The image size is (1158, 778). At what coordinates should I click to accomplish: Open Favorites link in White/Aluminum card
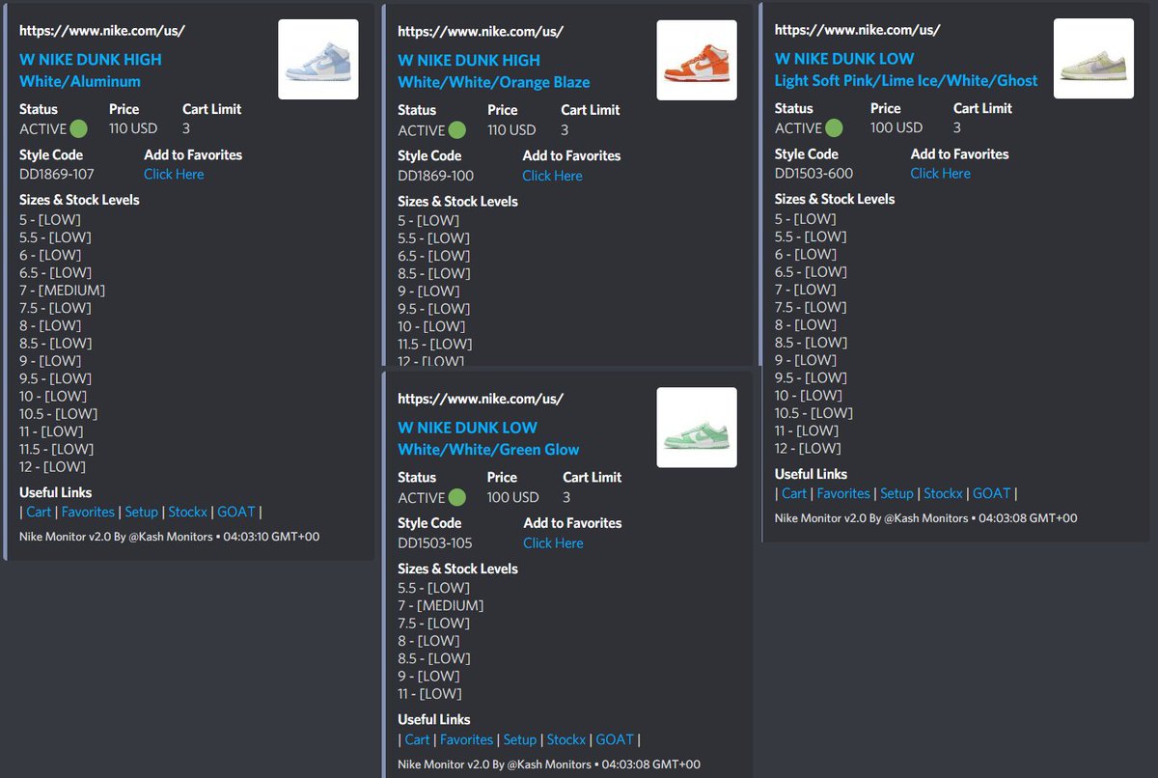click(88, 512)
